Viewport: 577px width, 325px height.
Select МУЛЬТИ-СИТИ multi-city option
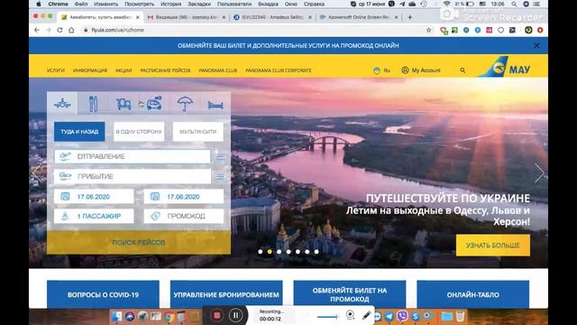[198, 132]
